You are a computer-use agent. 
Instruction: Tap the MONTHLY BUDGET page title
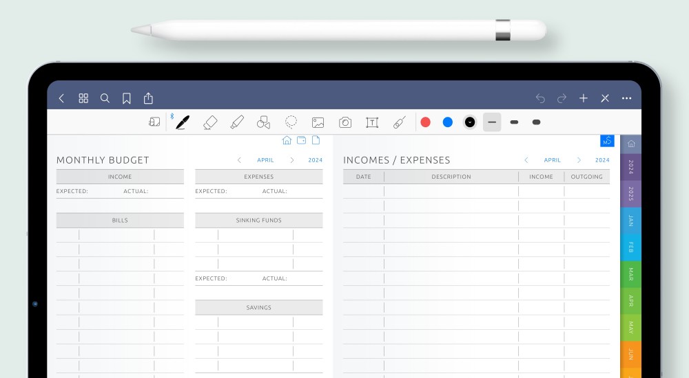pyautogui.click(x=103, y=160)
